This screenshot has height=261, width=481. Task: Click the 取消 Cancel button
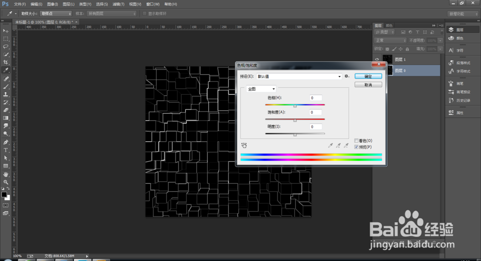point(368,85)
